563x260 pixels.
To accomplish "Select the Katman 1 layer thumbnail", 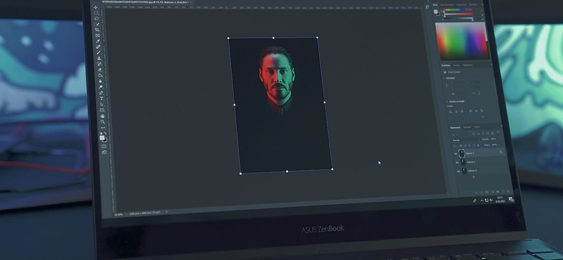I will 463,162.
